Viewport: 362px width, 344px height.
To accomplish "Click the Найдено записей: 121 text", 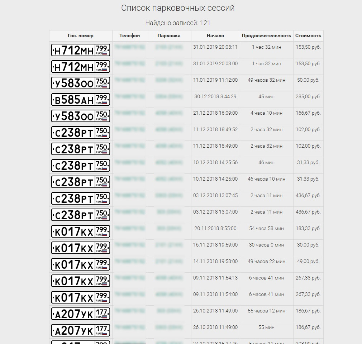I will (x=178, y=23).
